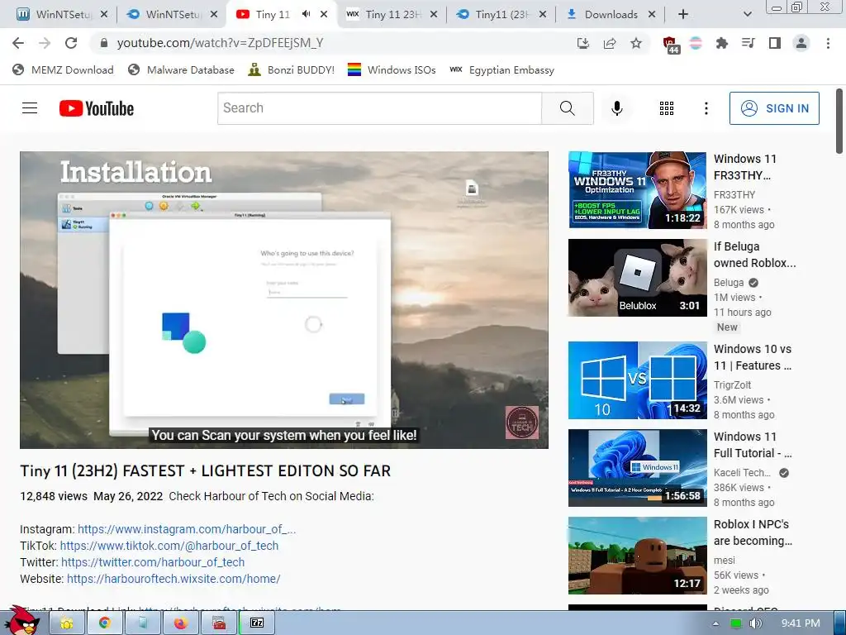Bookmark this page with the star icon
Image resolution: width=846 pixels, height=635 pixels.
[636, 43]
